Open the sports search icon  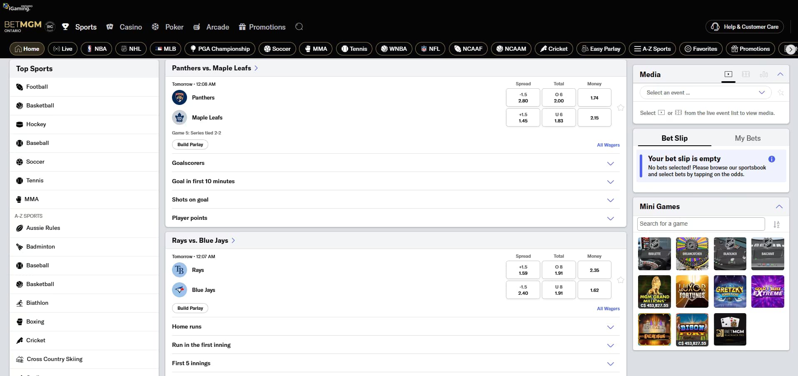coord(299,27)
